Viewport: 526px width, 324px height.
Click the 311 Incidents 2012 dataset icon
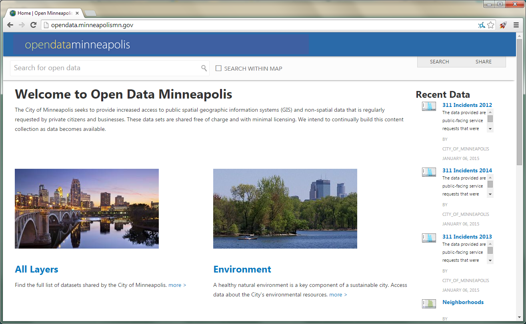click(x=429, y=106)
